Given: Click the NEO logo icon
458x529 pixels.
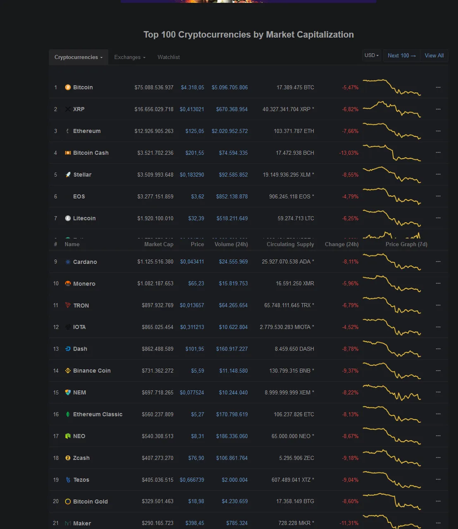Looking at the screenshot, I should coord(68,436).
